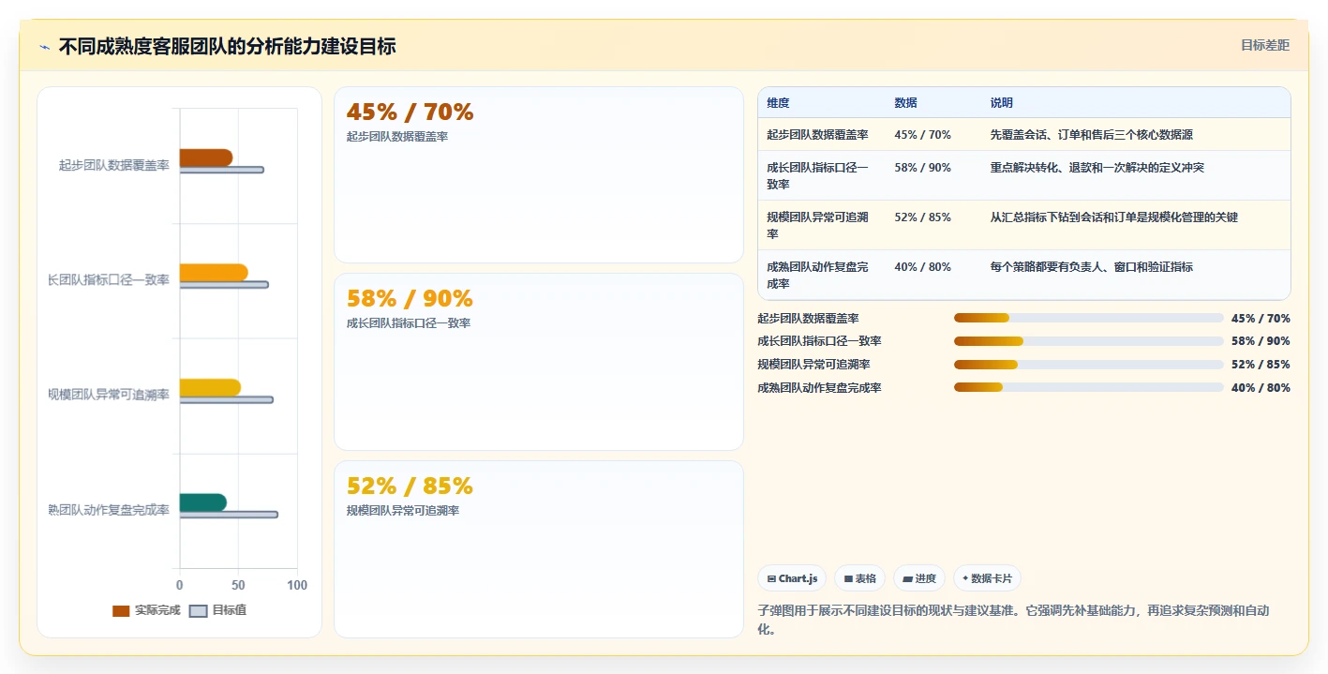The image size is (1328, 674).
Task: Click description 先覆盖会话、订单和售后三个核心数据源
Action: click(x=1092, y=135)
